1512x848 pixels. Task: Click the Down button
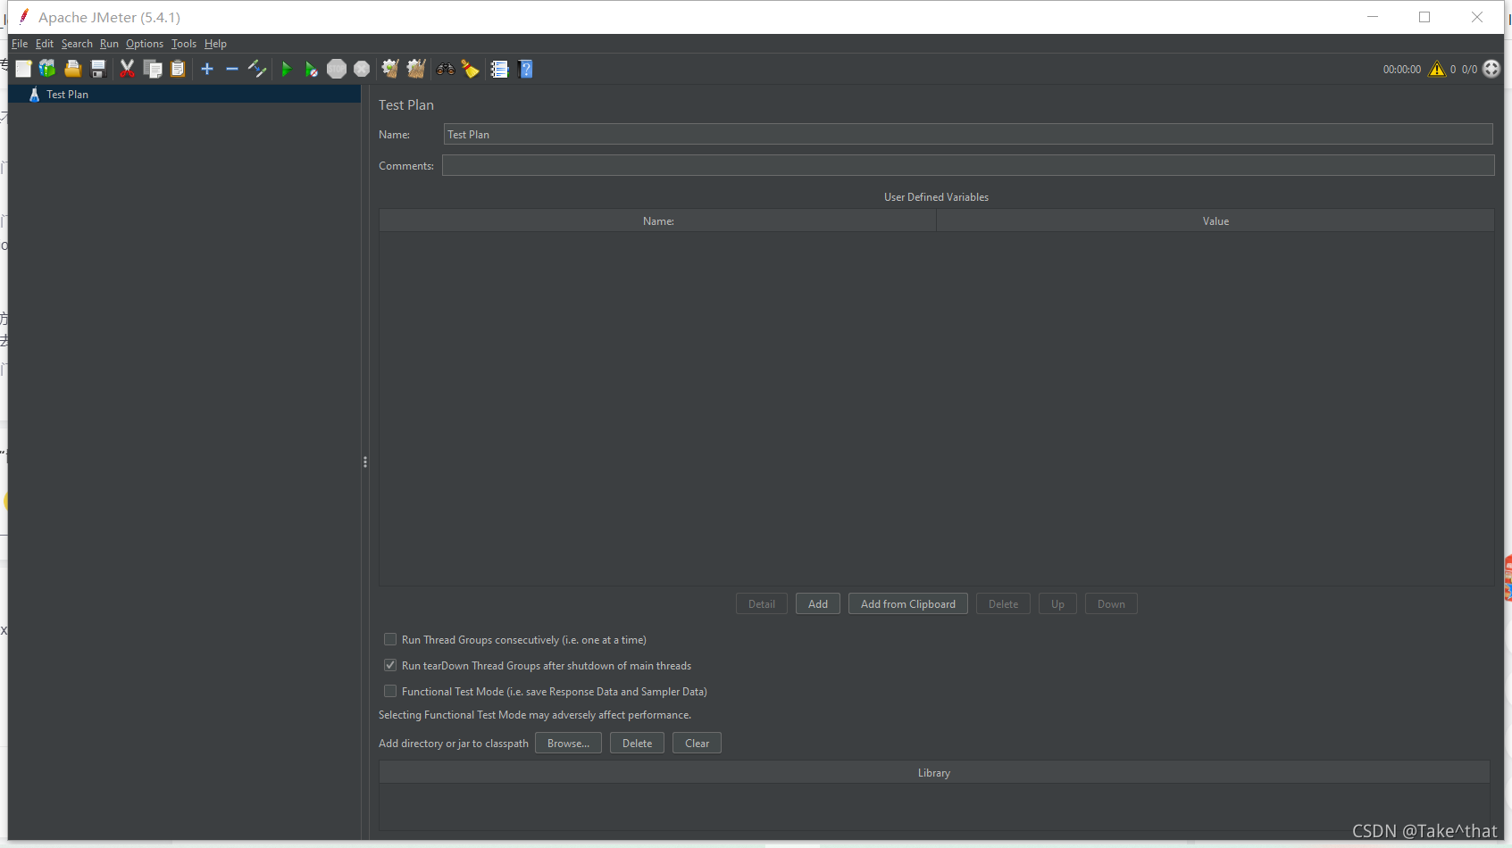[1111, 604]
